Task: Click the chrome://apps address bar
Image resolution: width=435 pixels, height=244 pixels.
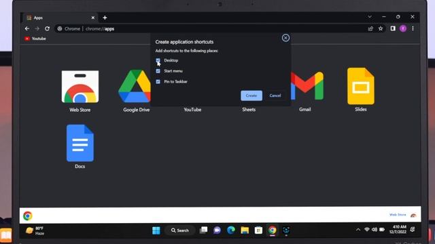Action: point(211,28)
